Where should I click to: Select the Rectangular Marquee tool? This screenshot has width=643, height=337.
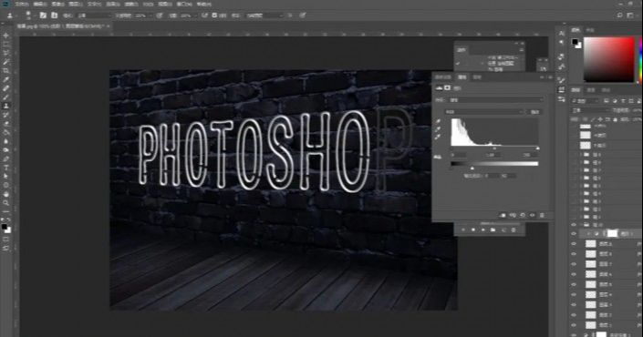coord(5,45)
